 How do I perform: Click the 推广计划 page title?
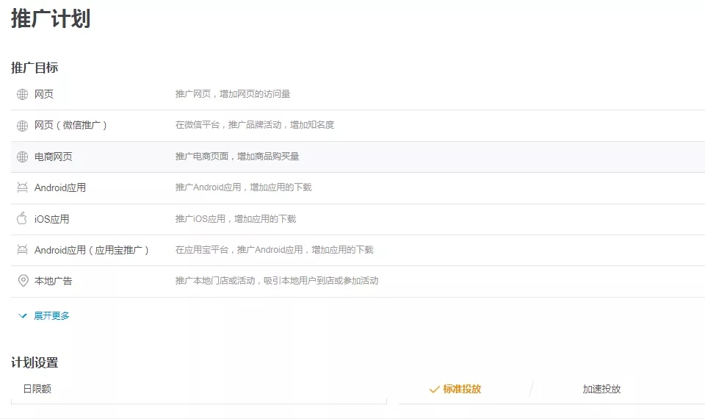click(x=51, y=19)
